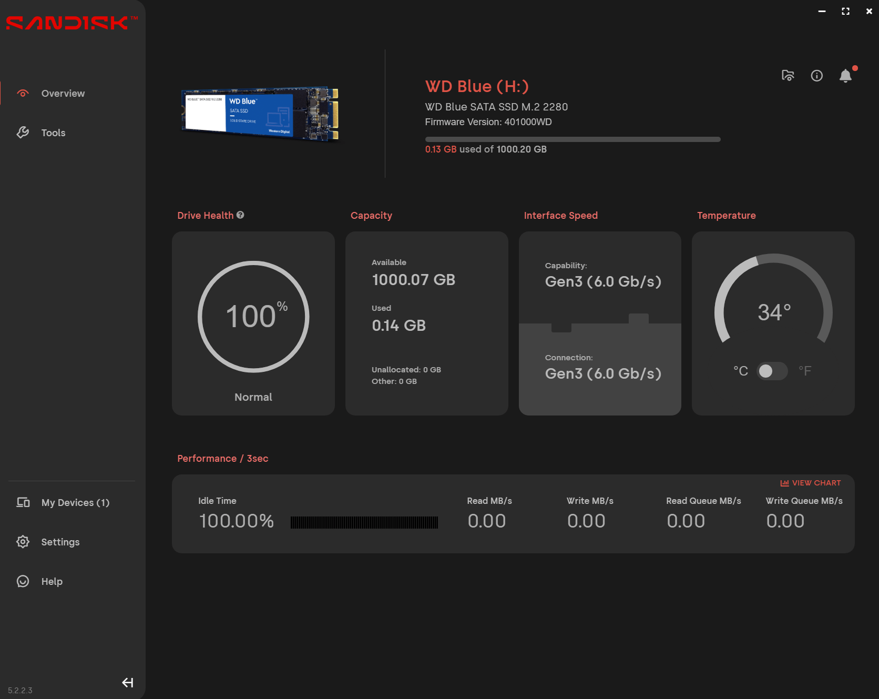Click the Tools wrench icon
The width and height of the screenshot is (879, 699).
coord(23,133)
